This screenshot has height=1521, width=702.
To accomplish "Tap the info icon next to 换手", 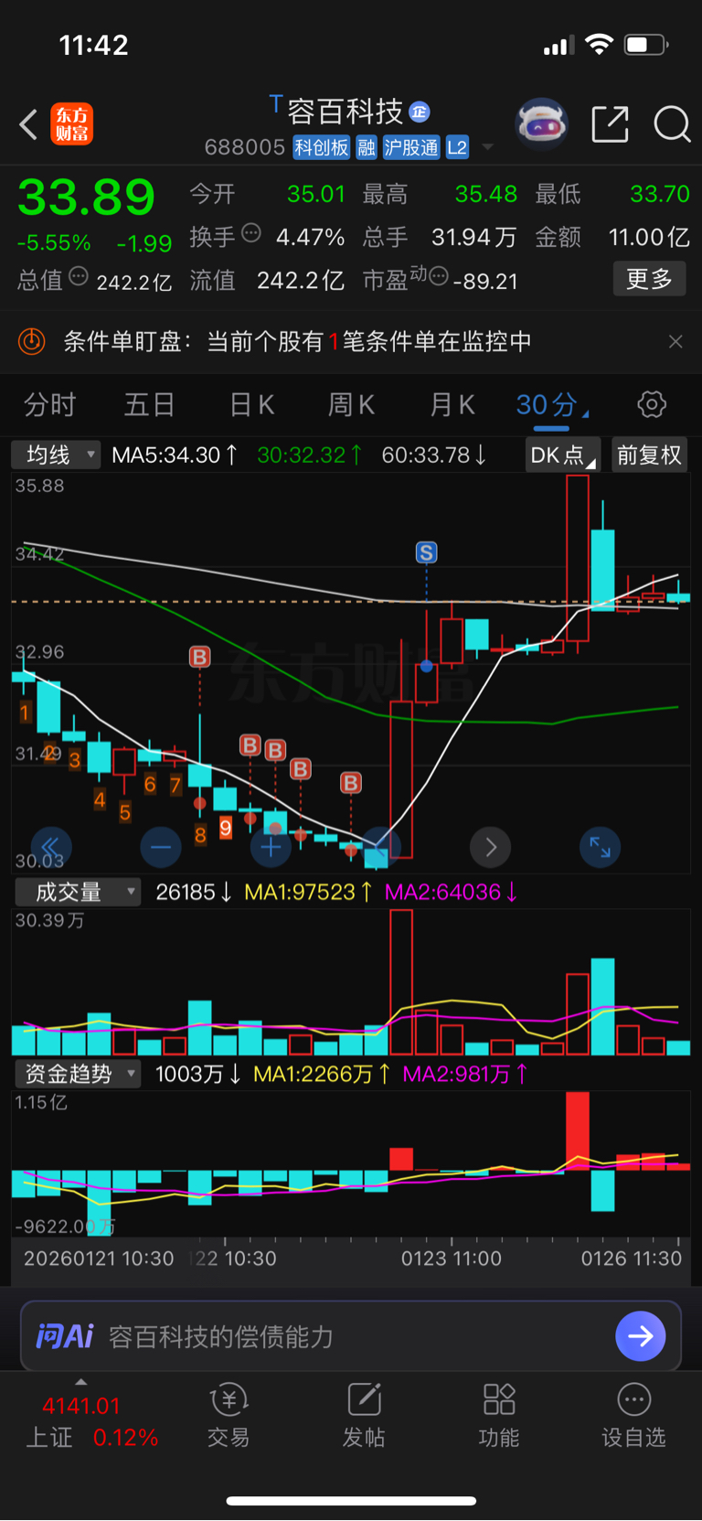I will pos(251,233).
